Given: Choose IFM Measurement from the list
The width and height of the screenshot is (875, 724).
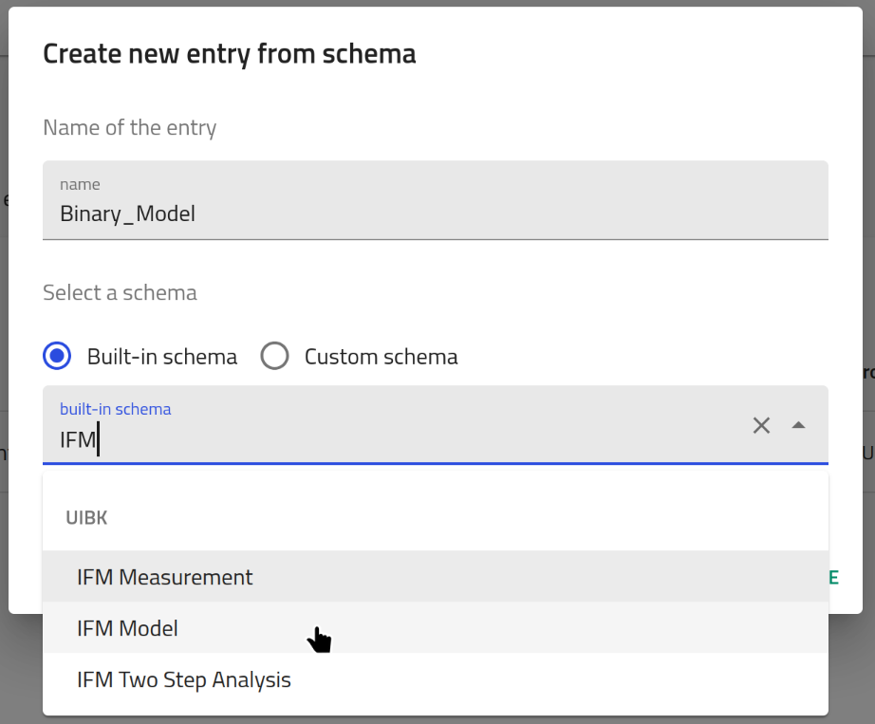Looking at the screenshot, I should pos(165,577).
